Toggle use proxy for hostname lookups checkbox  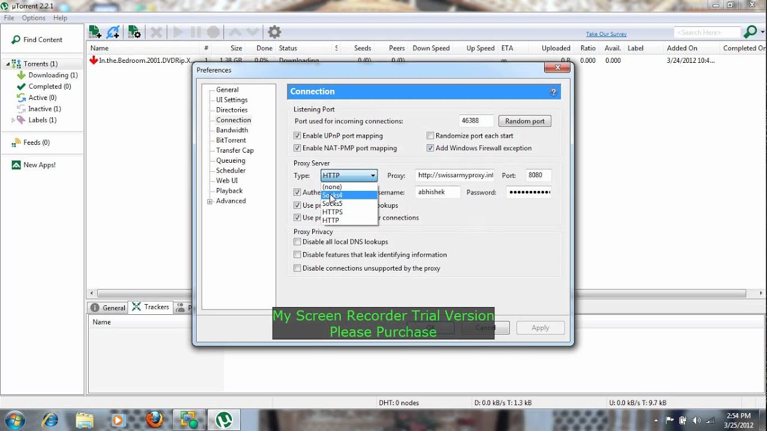(x=297, y=205)
